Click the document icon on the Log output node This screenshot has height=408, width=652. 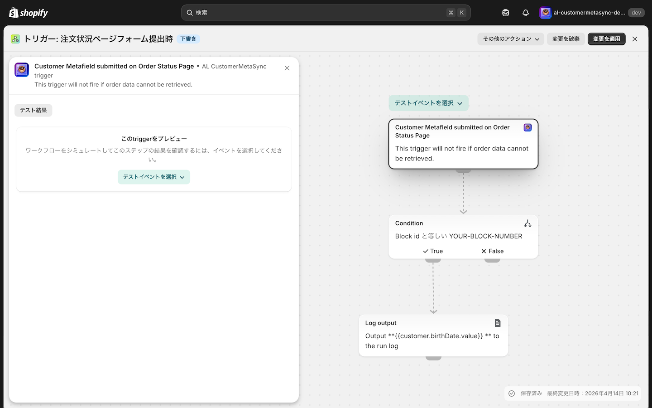point(498,323)
